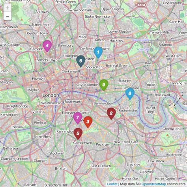
Task: Click the Brixton place label
Action: coord(61,168)
